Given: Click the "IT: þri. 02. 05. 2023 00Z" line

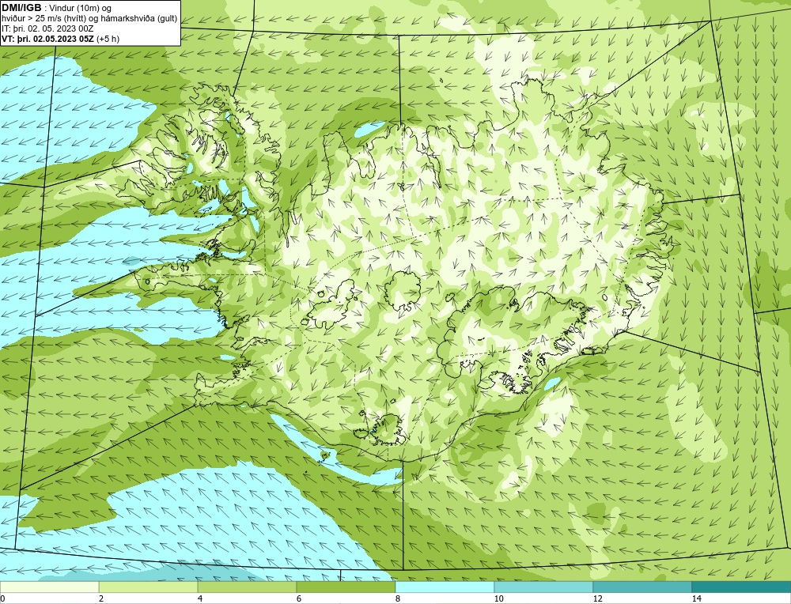Looking at the screenshot, I should (47, 28).
